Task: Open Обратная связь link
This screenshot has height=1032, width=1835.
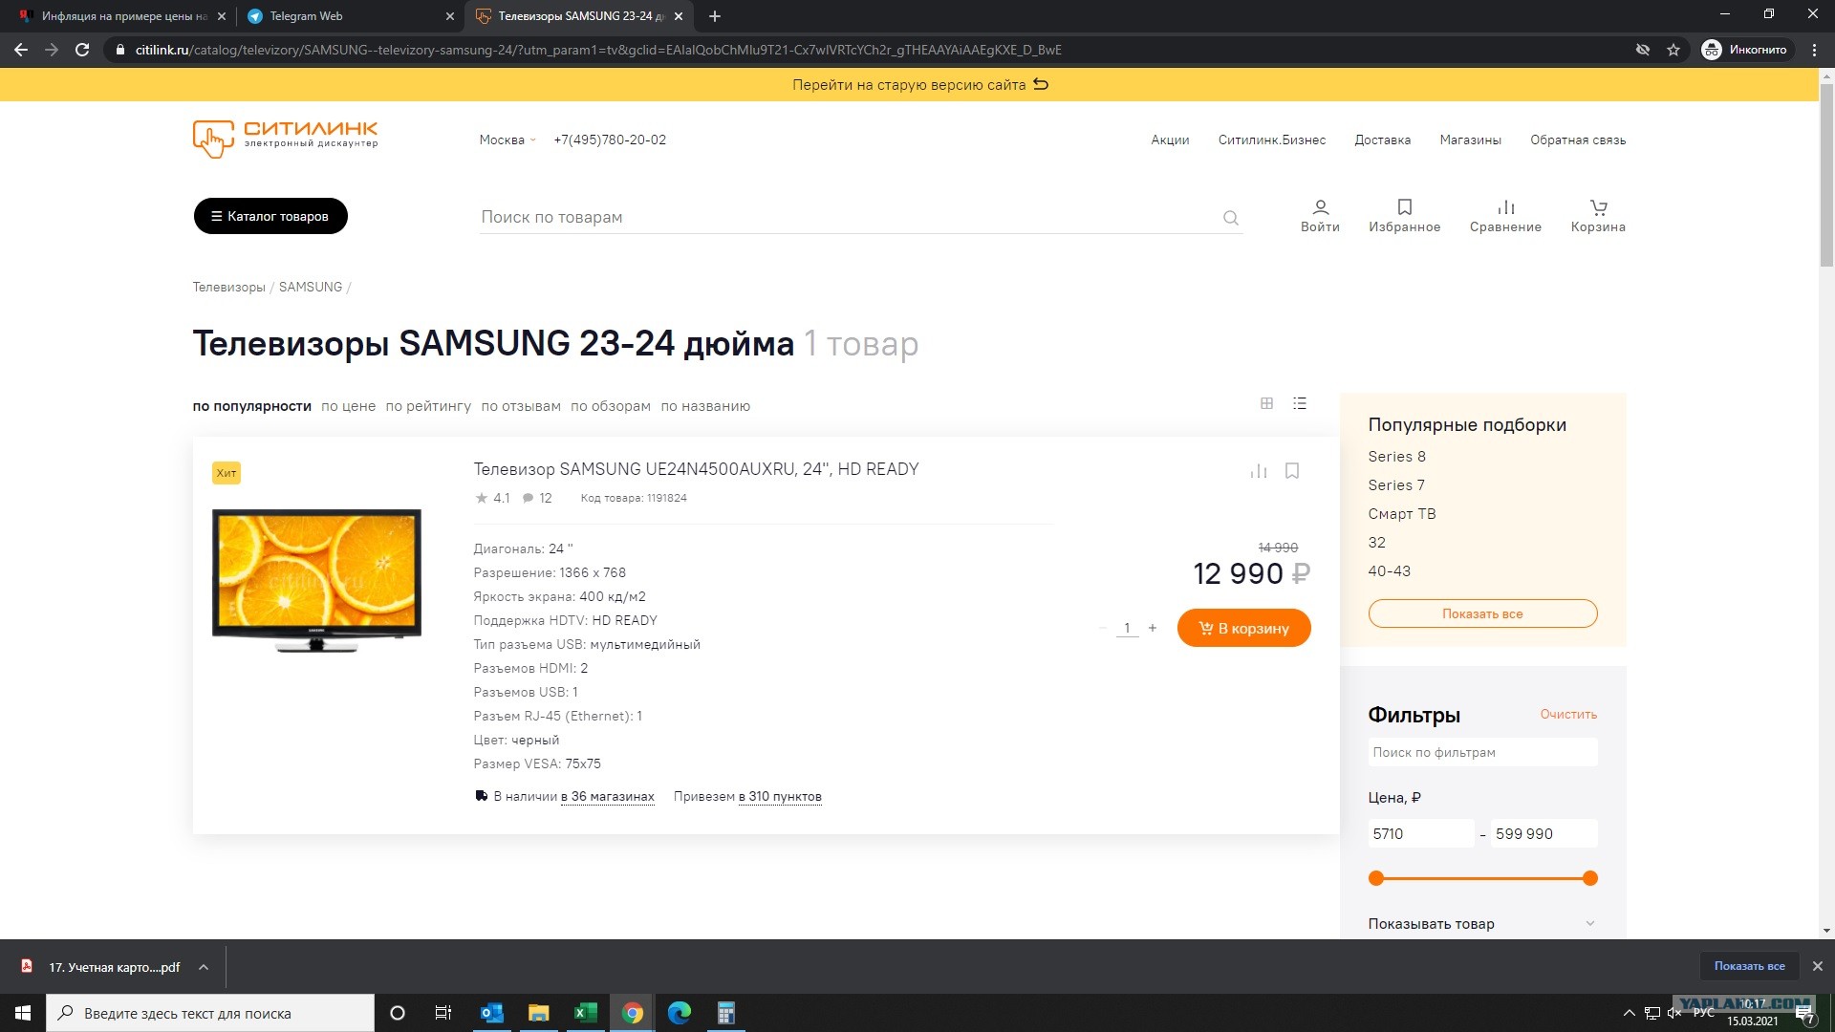Action: click(x=1578, y=140)
